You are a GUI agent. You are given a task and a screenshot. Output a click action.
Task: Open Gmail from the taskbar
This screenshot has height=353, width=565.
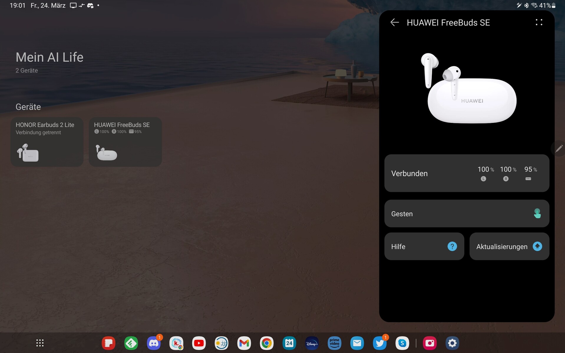[x=244, y=343]
